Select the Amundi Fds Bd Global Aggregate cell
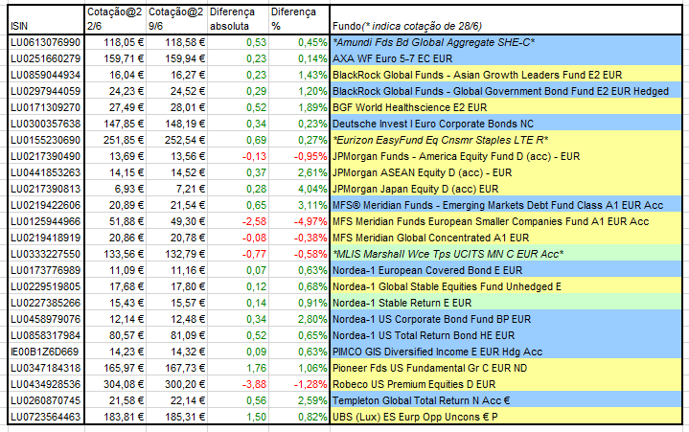 coord(506,42)
